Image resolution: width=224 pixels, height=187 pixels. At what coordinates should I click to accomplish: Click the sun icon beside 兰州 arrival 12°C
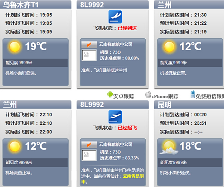click(169, 46)
